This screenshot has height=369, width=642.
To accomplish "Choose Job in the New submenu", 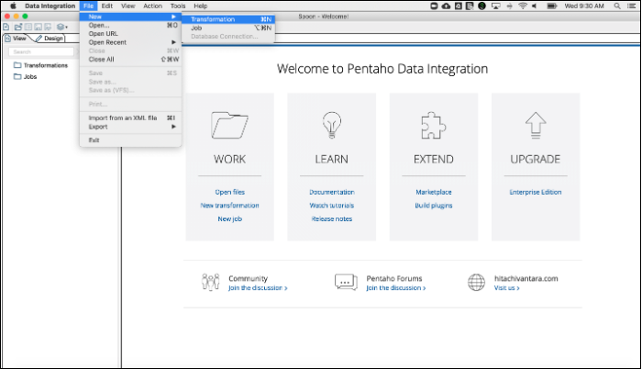I will click(x=196, y=28).
